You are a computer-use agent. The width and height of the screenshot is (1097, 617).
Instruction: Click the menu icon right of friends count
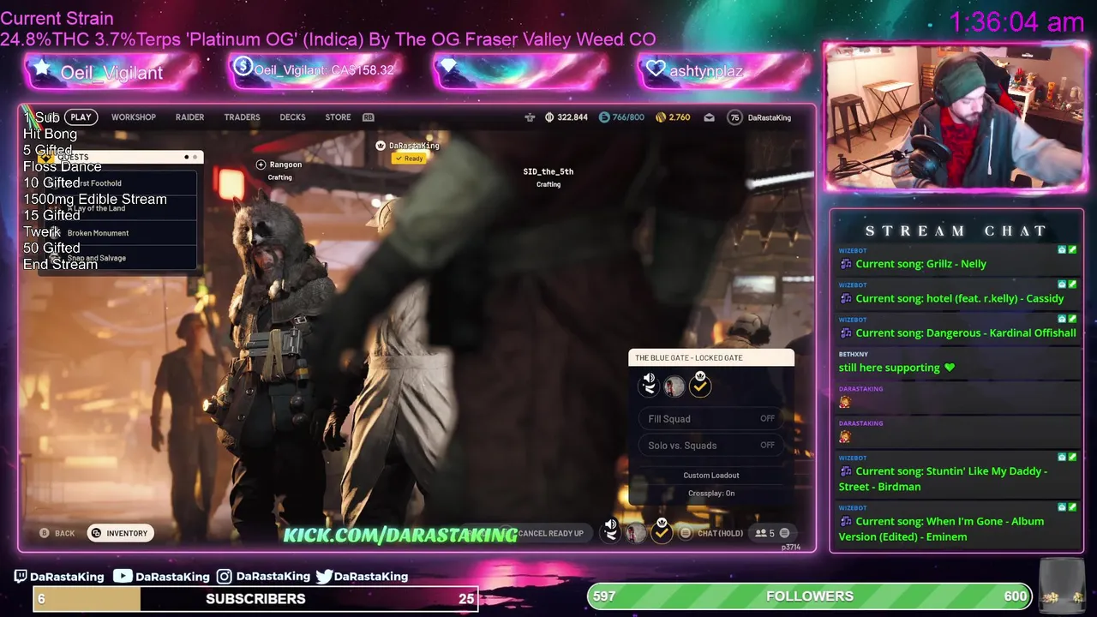point(784,533)
